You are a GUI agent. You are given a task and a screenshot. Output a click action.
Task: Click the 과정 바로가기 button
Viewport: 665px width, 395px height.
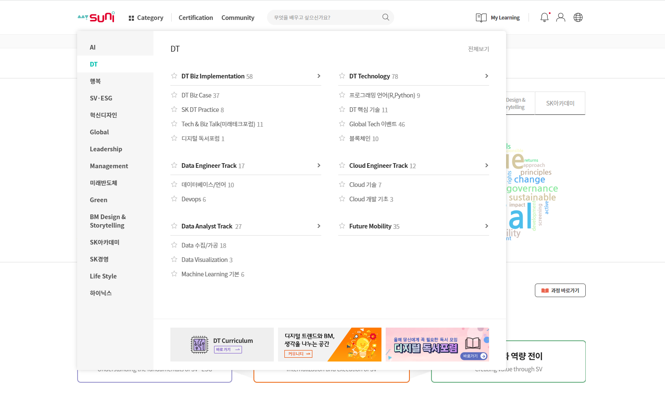click(x=560, y=290)
